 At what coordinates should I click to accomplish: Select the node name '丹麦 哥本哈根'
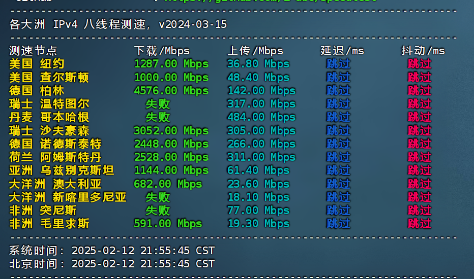tap(49, 117)
